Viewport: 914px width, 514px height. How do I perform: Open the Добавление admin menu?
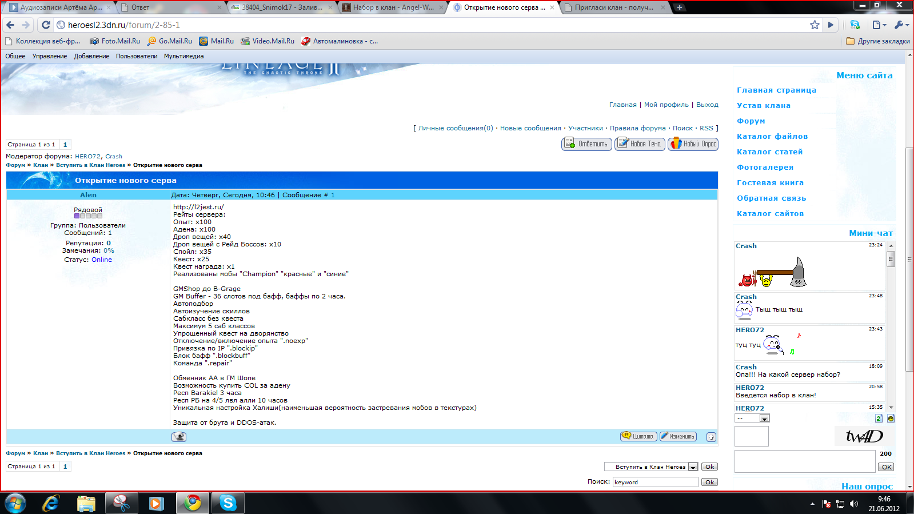pos(91,56)
